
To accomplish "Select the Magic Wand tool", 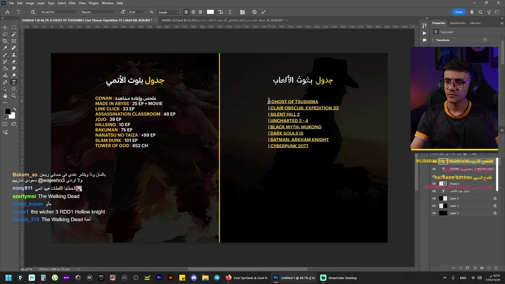I will click(x=14, y=34).
